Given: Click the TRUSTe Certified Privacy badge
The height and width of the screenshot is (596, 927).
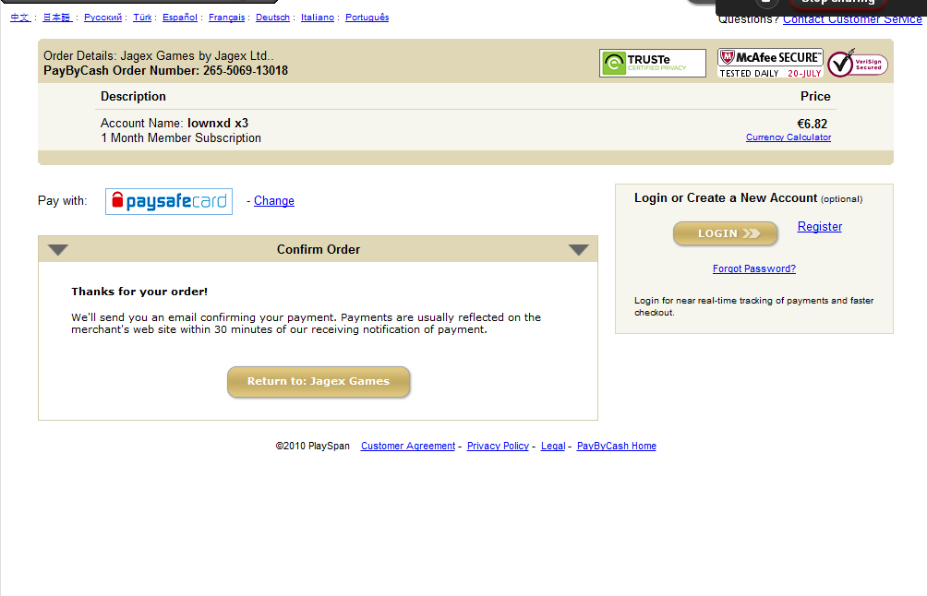Looking at the screenshot, I should (652, 64).
